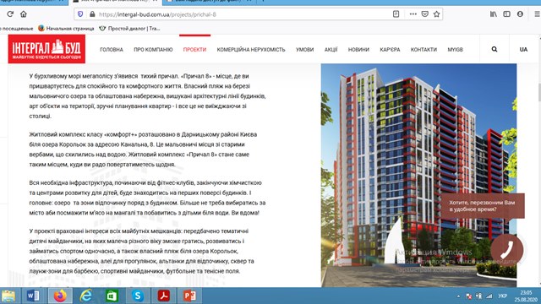Launch Internet Explorer from the taskbar
This screenshot has width=541, height=304.
pyautogui.click(x=85, y=296)
